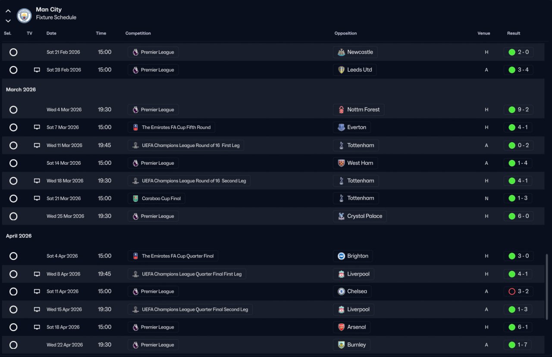
Task: Click the down chevron beside Man City
Action: click(x=8, y=20)
